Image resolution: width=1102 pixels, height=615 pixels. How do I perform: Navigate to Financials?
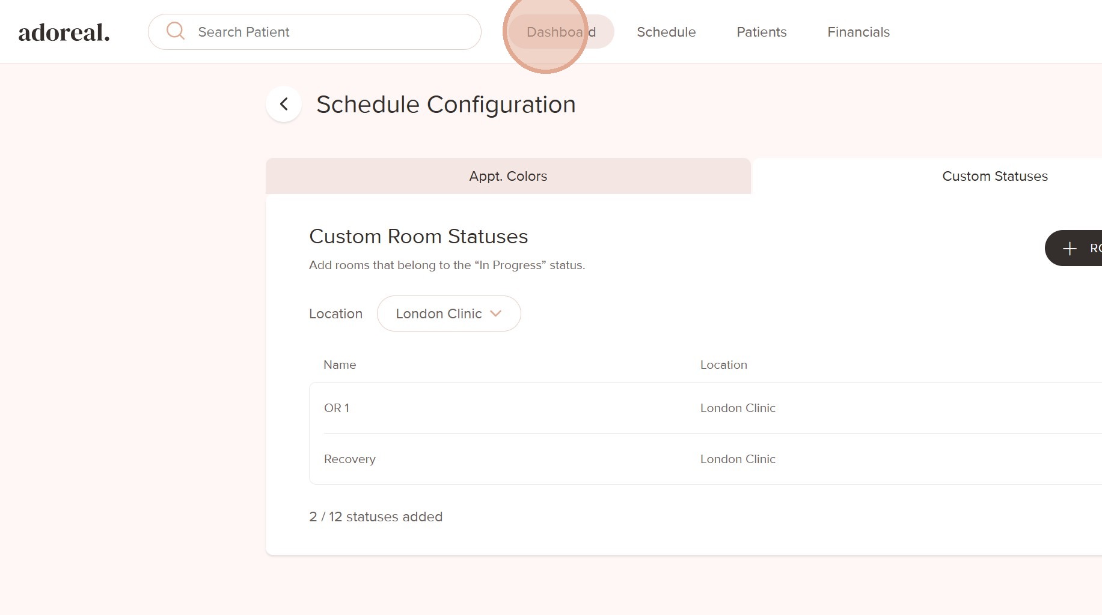pyautogui.click(x=858, y=32)
